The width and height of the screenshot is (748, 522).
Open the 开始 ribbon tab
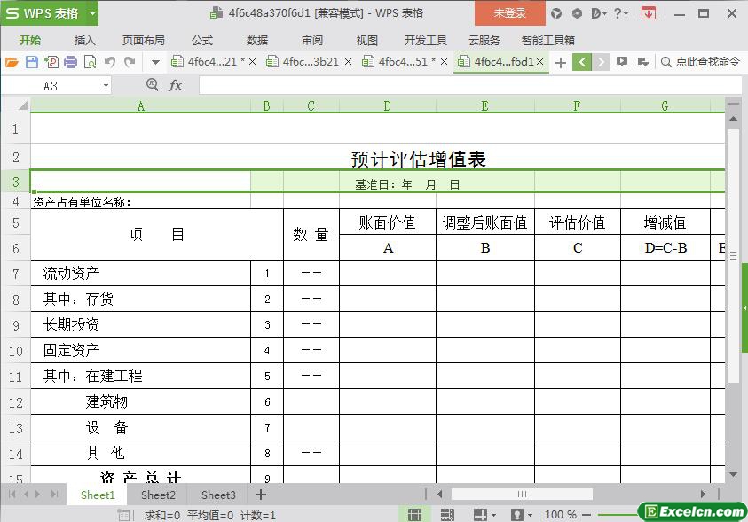(x=30, y=41)
